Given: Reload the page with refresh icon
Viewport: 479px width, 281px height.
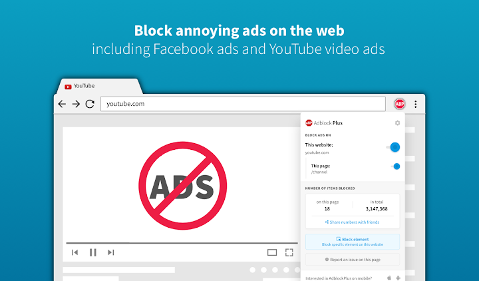Looking at the screenshot, I should coord(90,104).
